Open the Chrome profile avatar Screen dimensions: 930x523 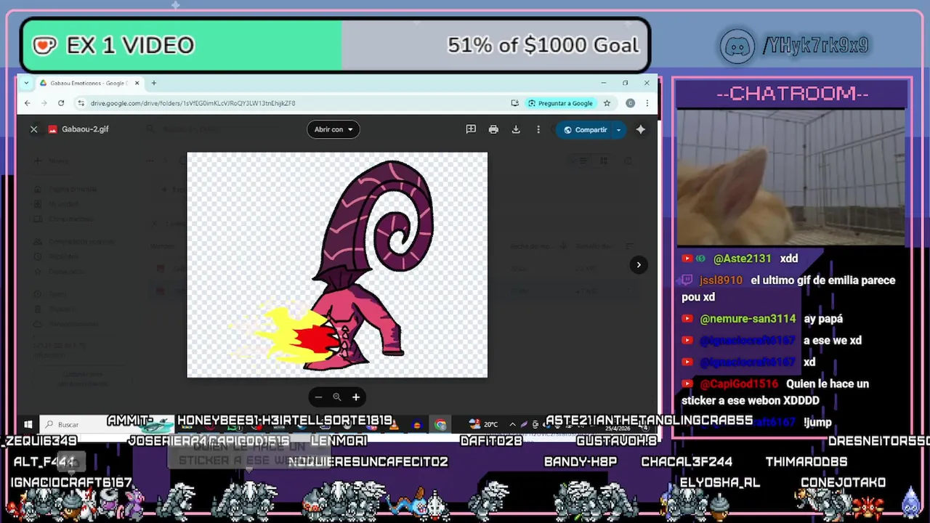pos(630,103)
